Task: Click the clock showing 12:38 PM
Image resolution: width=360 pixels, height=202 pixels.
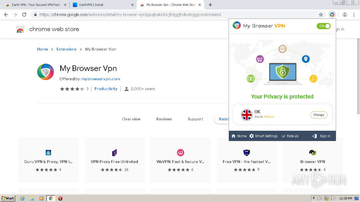Action: coord(346,198)
